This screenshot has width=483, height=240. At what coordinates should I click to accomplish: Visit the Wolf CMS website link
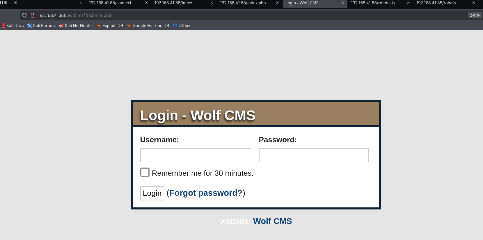272,221
